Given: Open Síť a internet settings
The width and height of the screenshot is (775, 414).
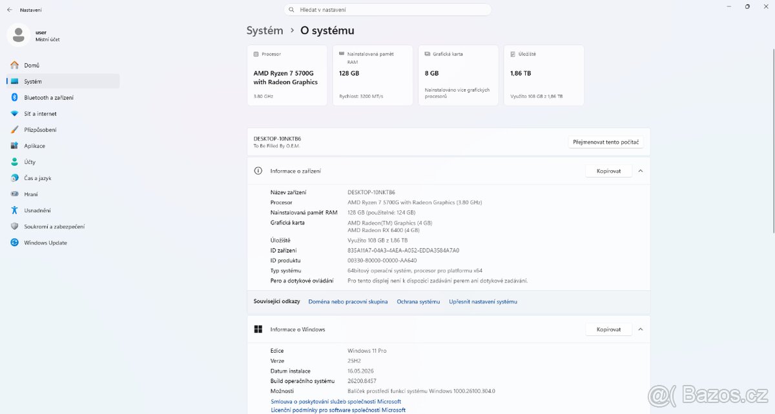Looking at the screenshot, I should (63, 113).
